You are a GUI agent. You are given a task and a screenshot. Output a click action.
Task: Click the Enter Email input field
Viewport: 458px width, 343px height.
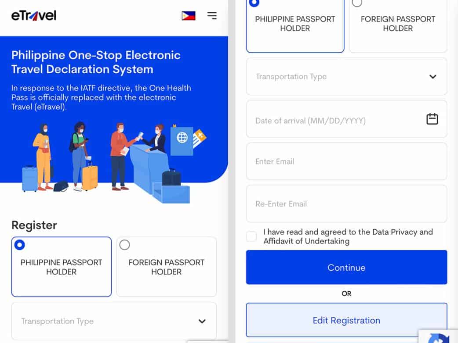click(346, 161)
